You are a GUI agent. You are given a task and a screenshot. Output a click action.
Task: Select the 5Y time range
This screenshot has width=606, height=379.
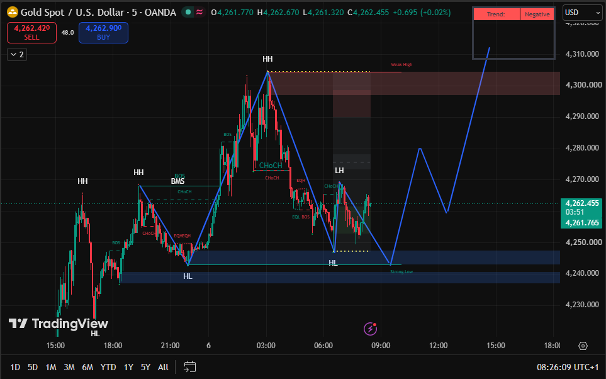(146, 367)
